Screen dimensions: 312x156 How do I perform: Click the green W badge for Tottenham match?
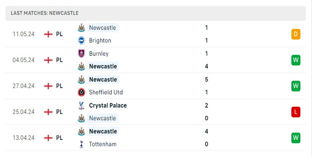(x=296, y=138)
